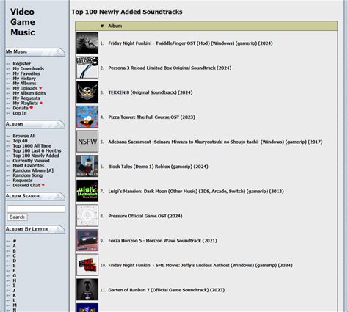Open SML Movie Jeffy's Endless Aethos cover thumbnail

pyautogui.click(x=87, y=265)
